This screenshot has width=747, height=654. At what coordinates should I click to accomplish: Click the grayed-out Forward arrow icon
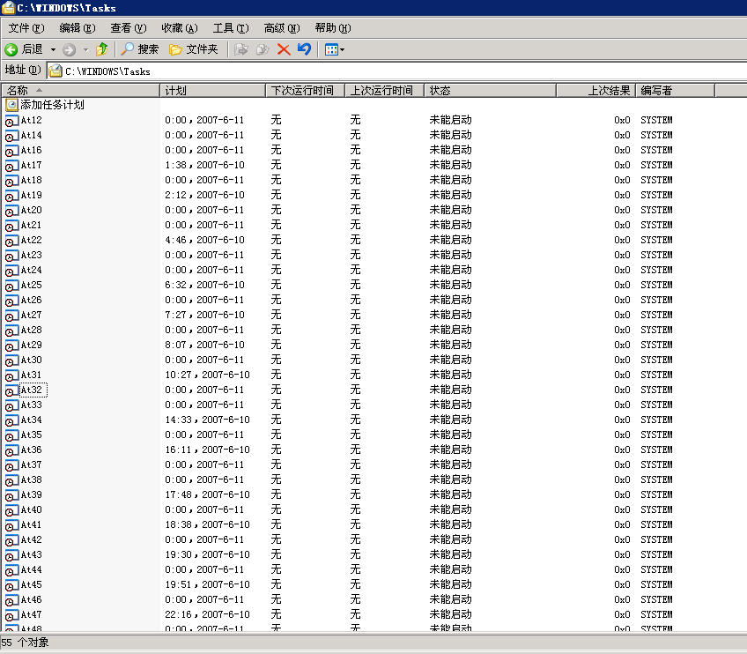(70, 49)
